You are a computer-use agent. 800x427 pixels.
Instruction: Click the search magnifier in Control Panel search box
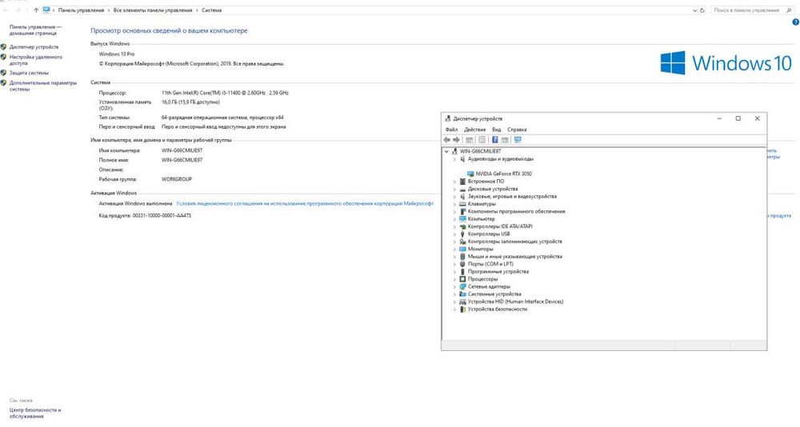pos(790,10)
